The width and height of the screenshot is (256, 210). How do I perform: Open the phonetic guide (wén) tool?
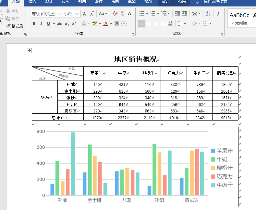(x=122, y=14)
